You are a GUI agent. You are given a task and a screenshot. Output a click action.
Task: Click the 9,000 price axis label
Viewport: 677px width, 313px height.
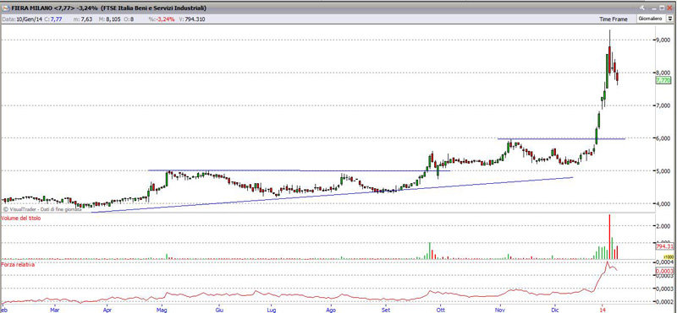coord(663,40)
